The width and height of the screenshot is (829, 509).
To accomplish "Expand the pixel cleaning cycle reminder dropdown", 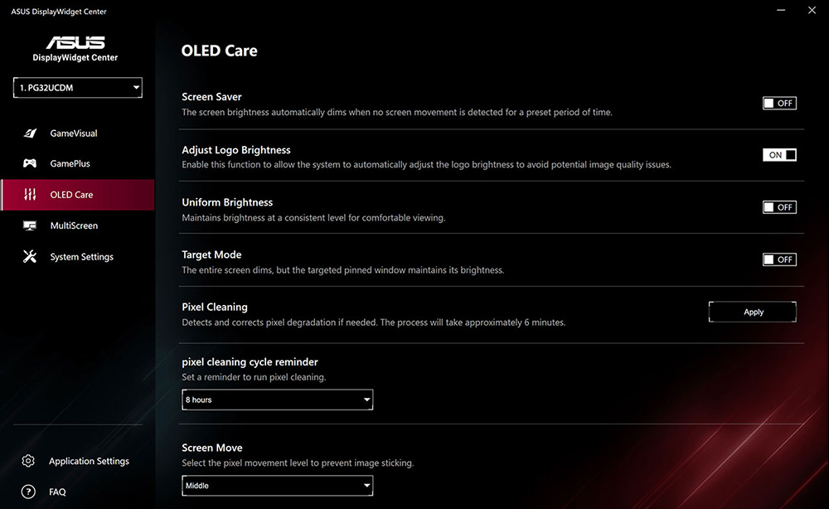I will [277, 399].
